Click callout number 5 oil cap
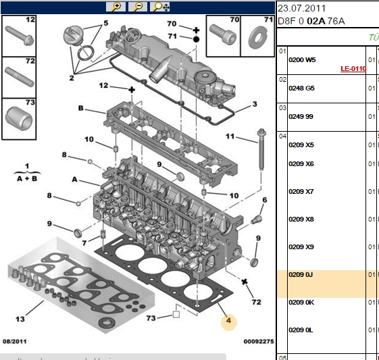The width and height of the screenshot is (379, 360). 106,23
